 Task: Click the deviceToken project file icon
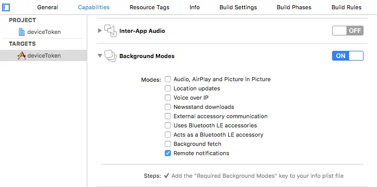tap(22, 32)
